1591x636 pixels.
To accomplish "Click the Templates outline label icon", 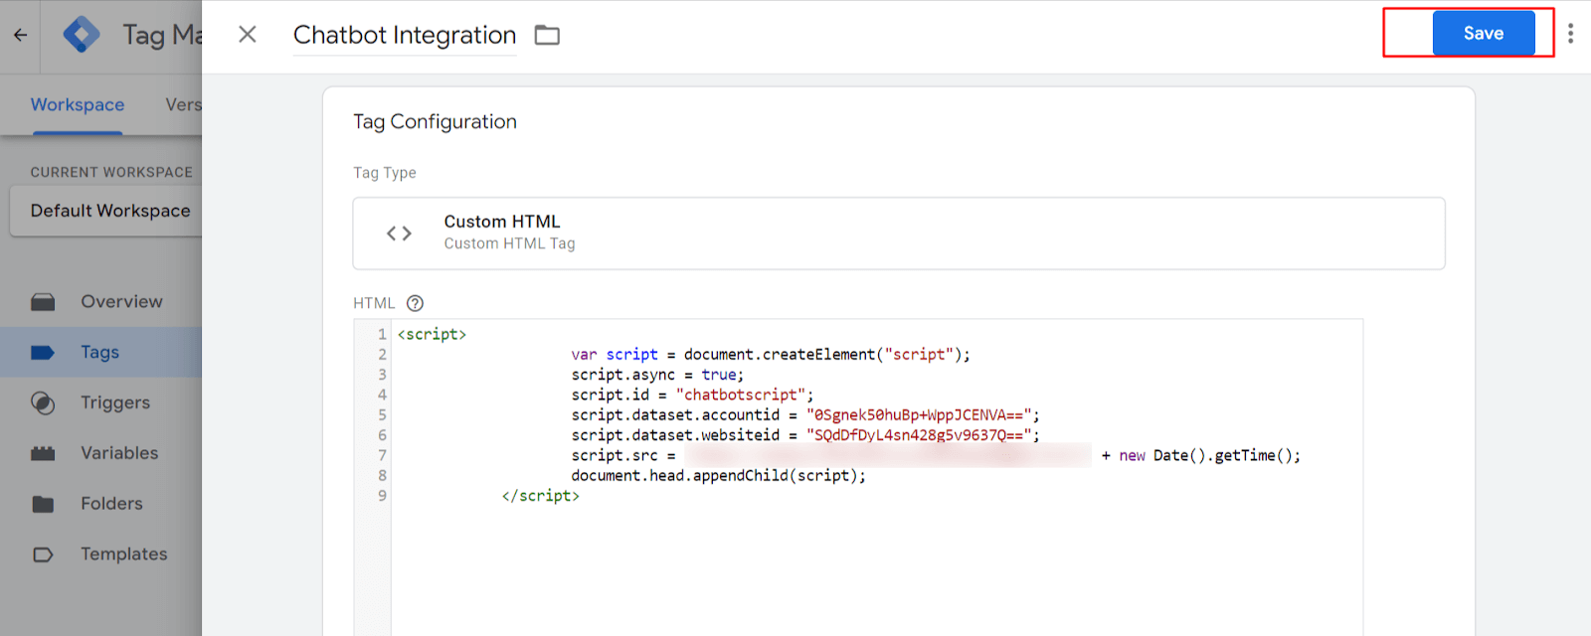I will (43, 555).
